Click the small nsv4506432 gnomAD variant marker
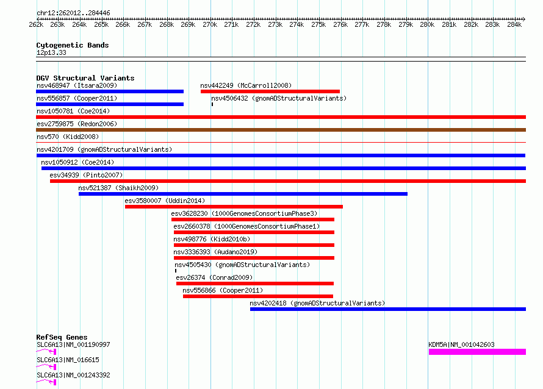Screen dimensions: 543x389 212,104
